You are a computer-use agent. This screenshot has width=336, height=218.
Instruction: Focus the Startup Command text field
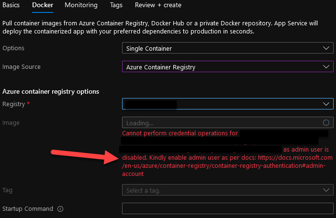point(227,209)
